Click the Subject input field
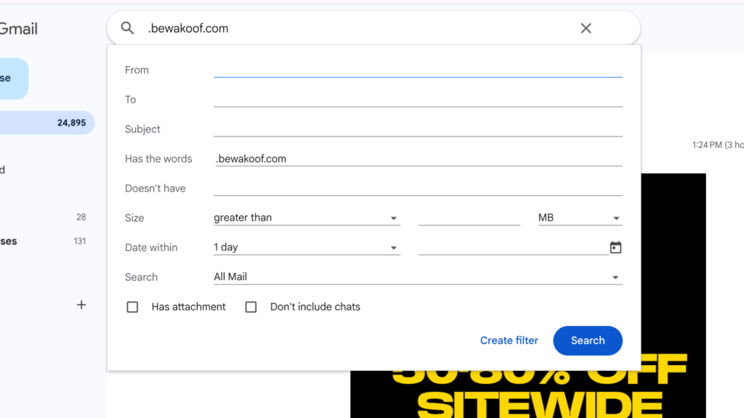The image size is (744, 418). pos(418,128)
